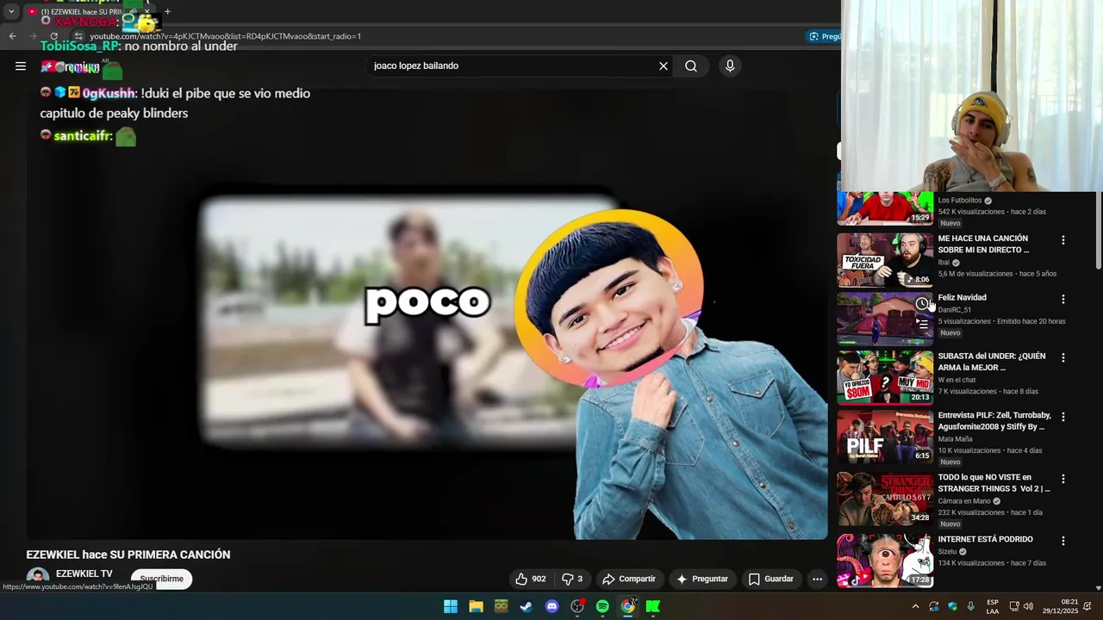Open ME HACE UNA CANCIÓN video thumbnail
The width and height of the screenshot is (1103, 620).
[885, 260]
